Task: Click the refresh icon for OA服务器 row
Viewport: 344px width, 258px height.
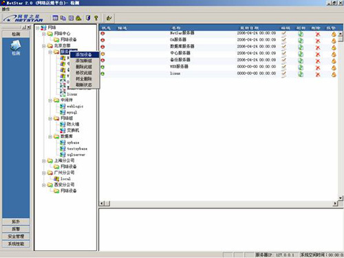Action: tap(301, 41)
